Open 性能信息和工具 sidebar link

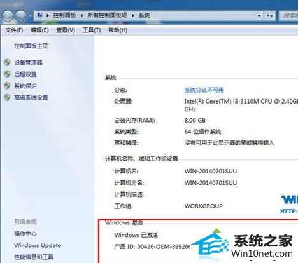coord(34,257)
